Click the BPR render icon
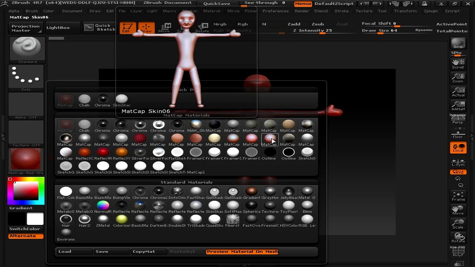 pyautogui.click(x=458, y=43)
